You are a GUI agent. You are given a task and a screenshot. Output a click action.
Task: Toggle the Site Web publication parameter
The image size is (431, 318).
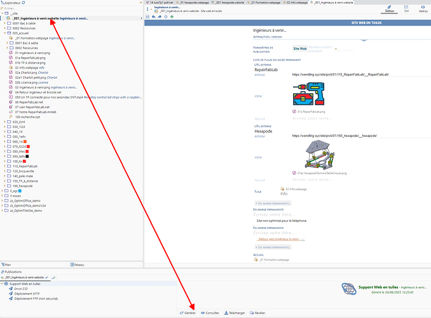299,49
